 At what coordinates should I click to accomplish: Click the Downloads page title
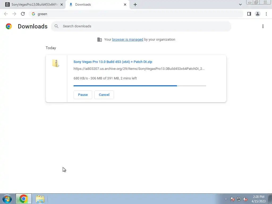click(x=33, y=26)
